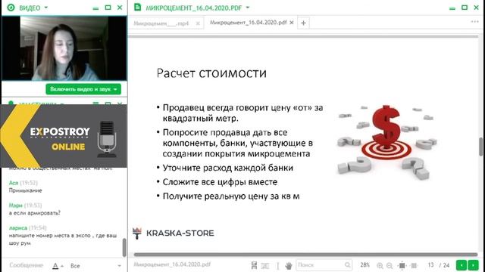The height and width of the screenshot is (272, 485).
Task: Maximize the PDF document panel
Action: [465, 8]
